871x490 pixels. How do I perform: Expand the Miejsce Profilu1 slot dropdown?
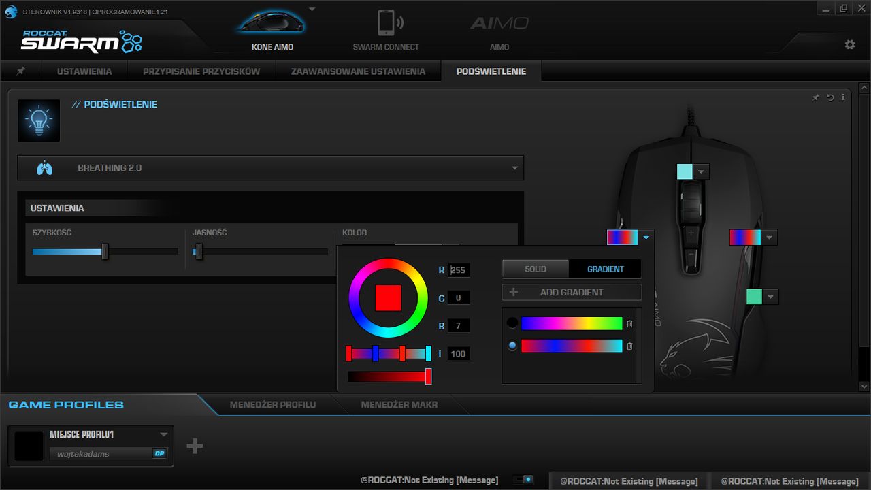pos(163,434)
